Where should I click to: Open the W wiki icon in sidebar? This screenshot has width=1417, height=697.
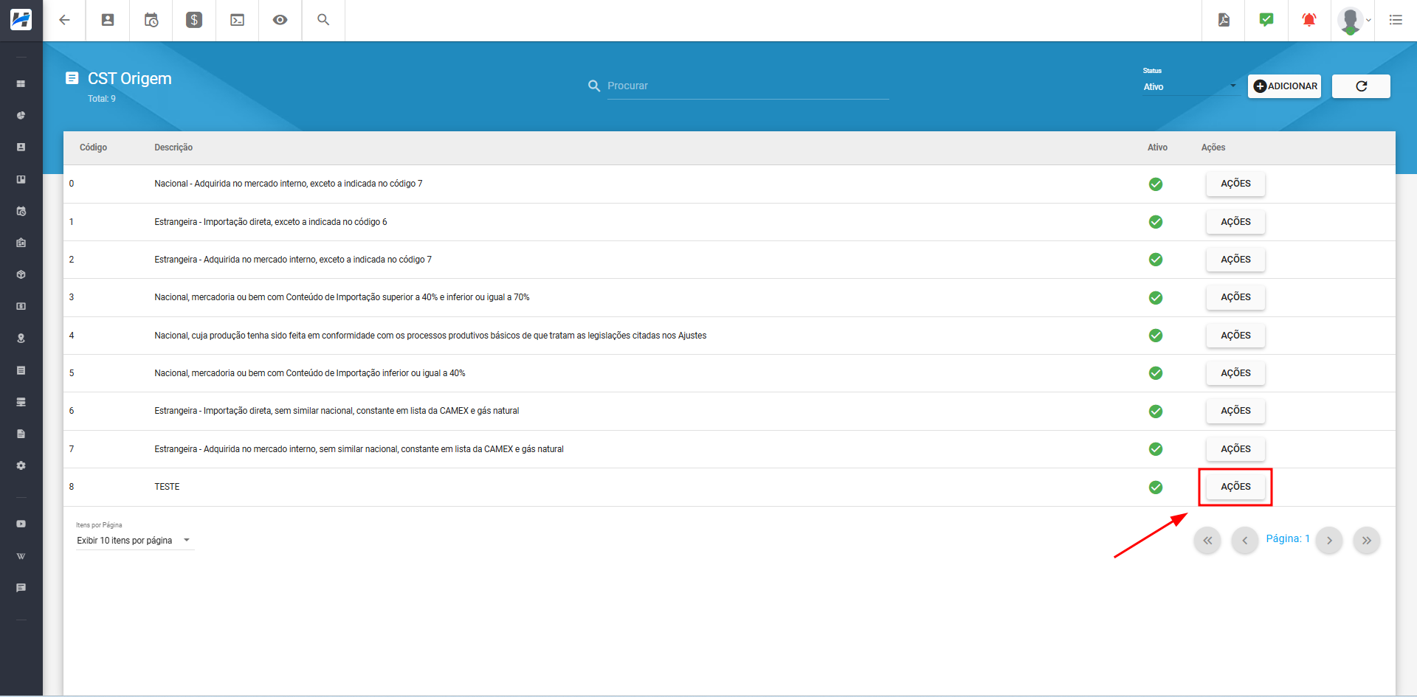click(21, 556)
